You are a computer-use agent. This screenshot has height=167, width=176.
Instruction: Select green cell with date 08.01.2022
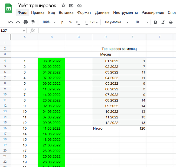tap(51, 61)
